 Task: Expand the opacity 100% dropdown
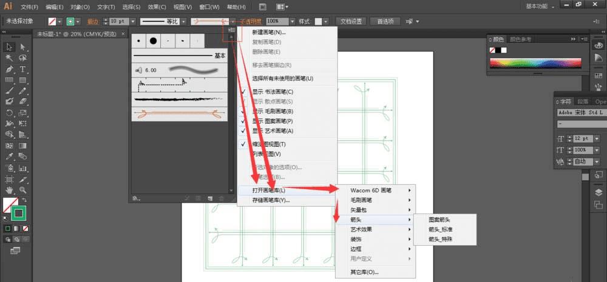point(293,22)
